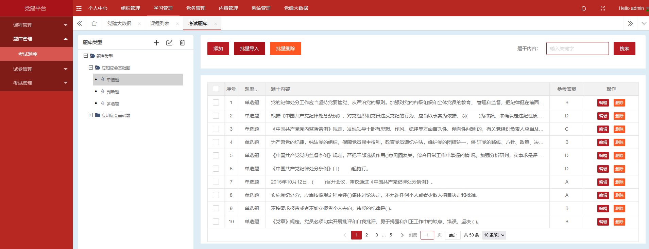
Task: Focus the 题干内容 keyword search field
Action: click(578, 49)
